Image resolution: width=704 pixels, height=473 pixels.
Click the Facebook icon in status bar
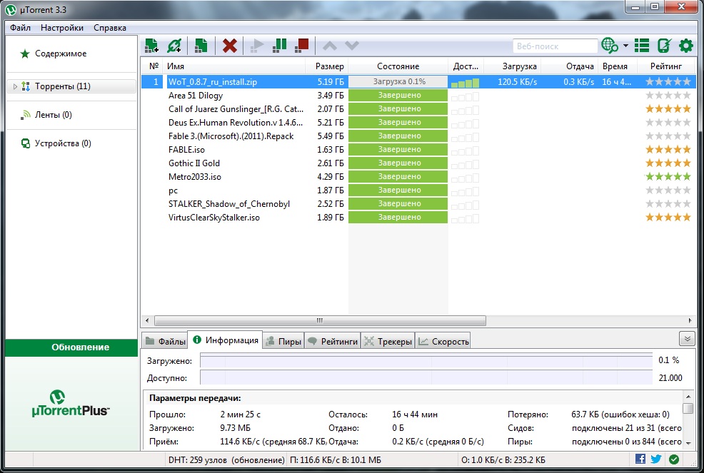pos(640,459)
